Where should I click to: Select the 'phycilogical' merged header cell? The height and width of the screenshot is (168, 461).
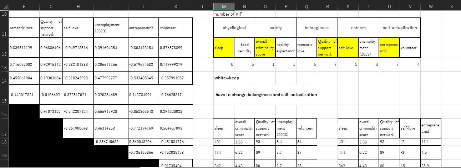[234, 27]
